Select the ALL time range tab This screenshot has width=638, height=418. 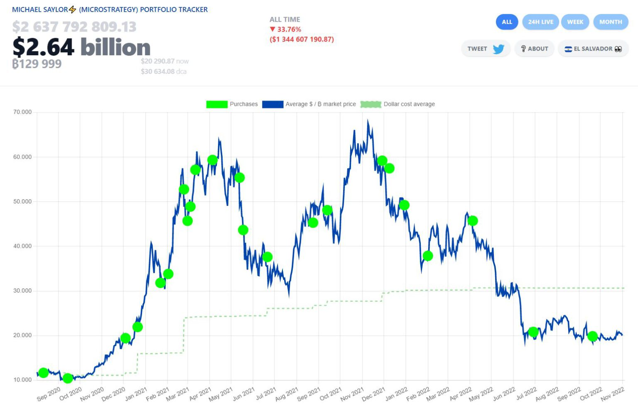507,22
